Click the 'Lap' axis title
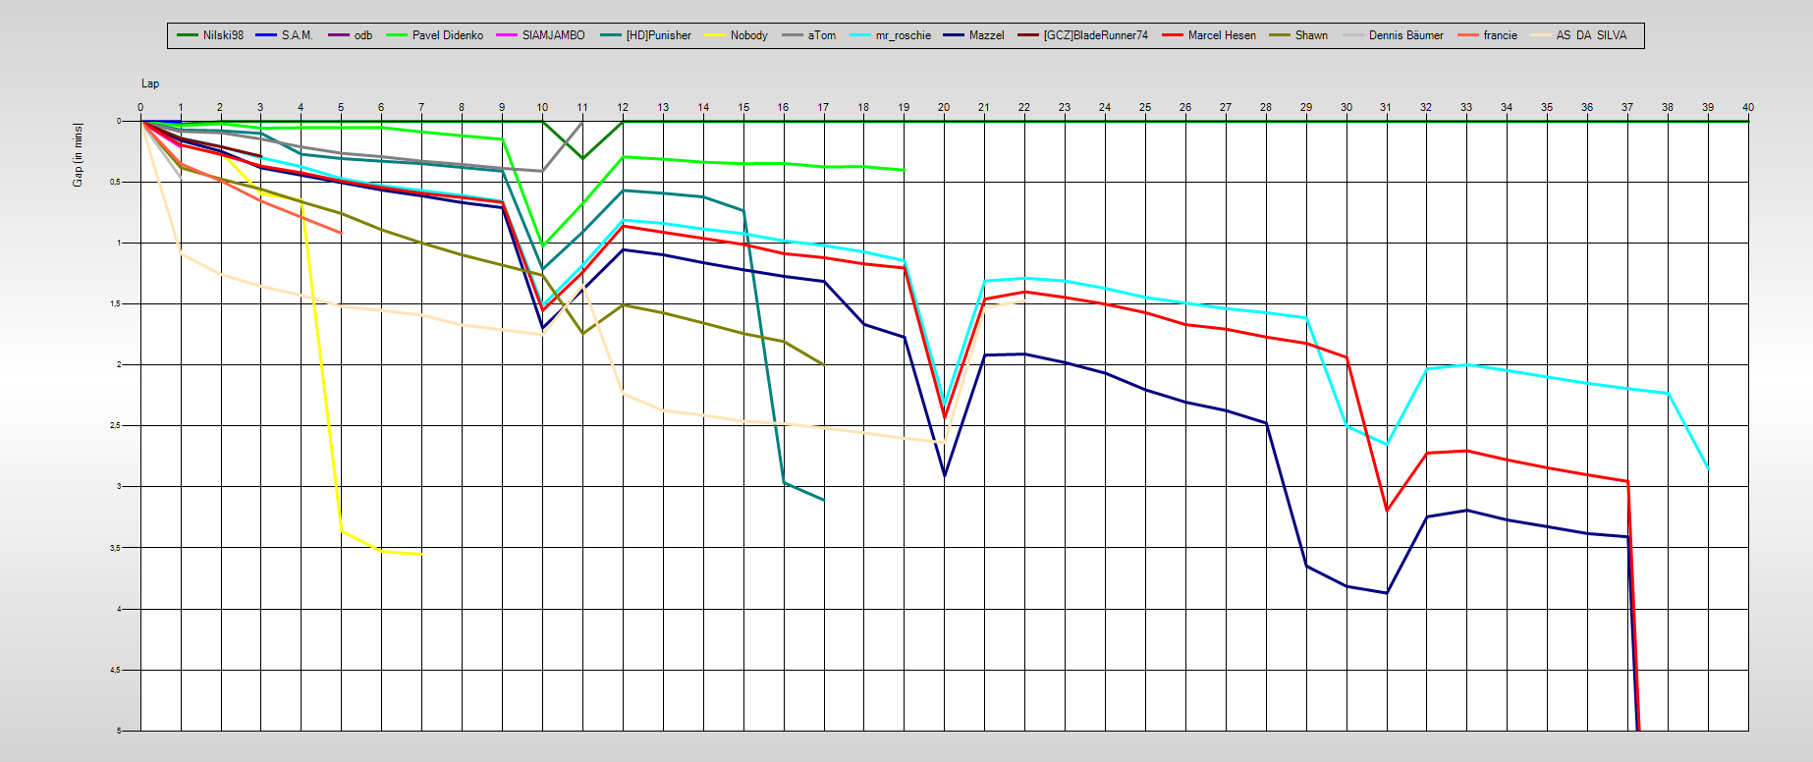The width and height of the screenshot is (1813, 762). click(x=150, y=83)
